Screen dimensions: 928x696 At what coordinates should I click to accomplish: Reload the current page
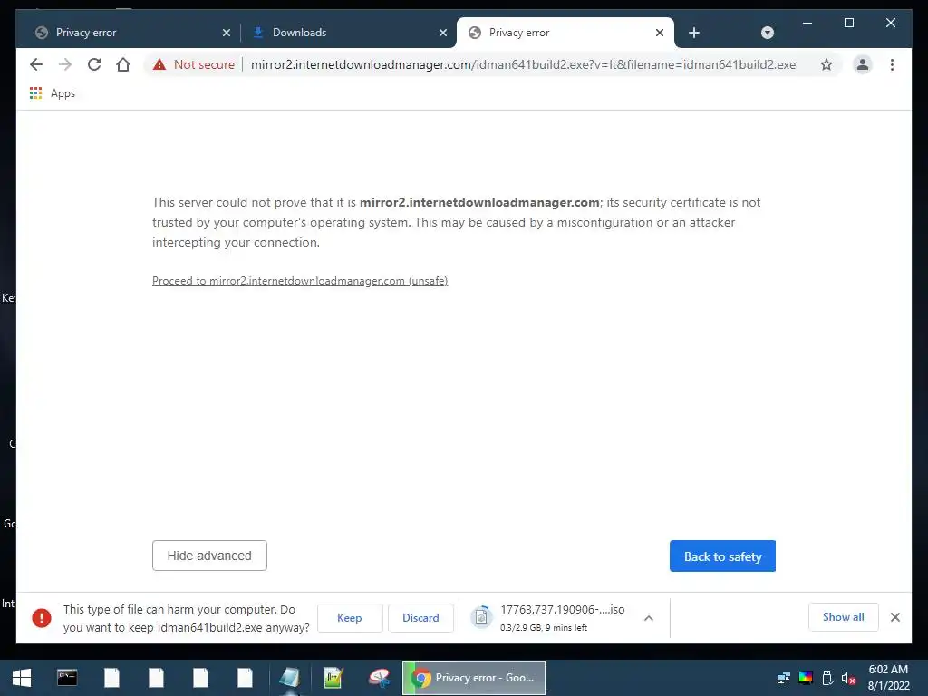[94, 64]
